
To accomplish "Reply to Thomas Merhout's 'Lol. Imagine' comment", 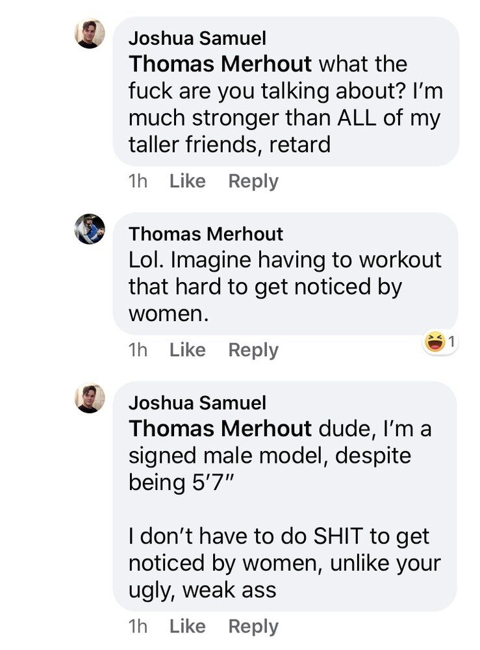I will pyautogui.click(x=253, y=350).
